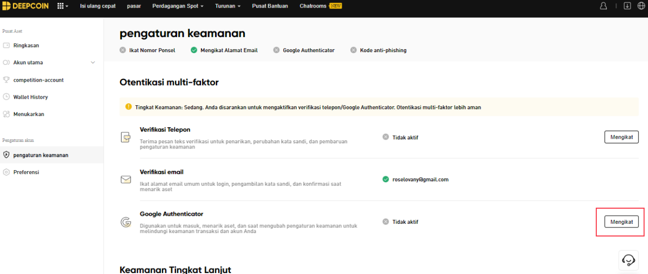Open the user profile icon
This screenshot has height=274, width=648.
603,6
